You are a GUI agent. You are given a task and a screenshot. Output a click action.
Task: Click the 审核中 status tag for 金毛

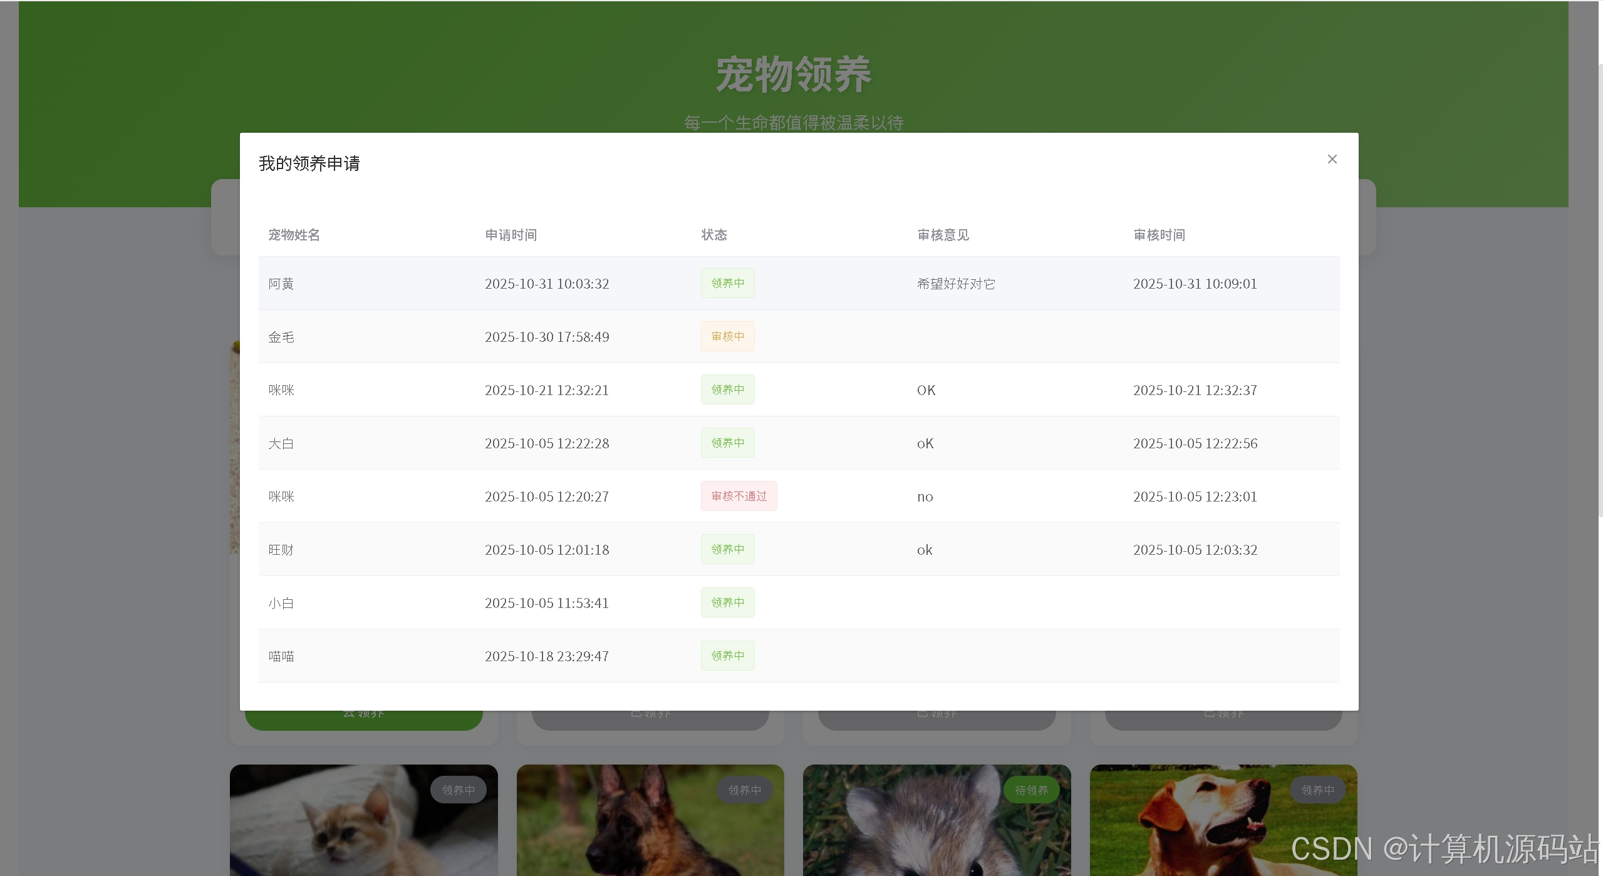[x=728, y=336]
